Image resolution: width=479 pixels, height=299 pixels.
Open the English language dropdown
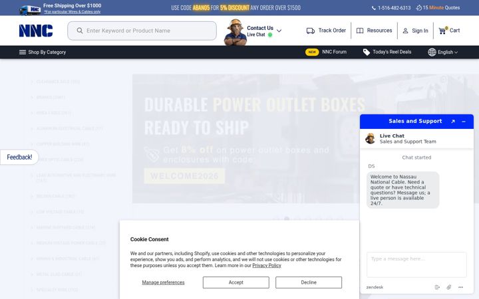point(442,52)
